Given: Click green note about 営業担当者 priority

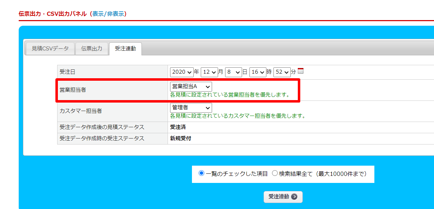Looking at the screenshot, I should [230, 95].
